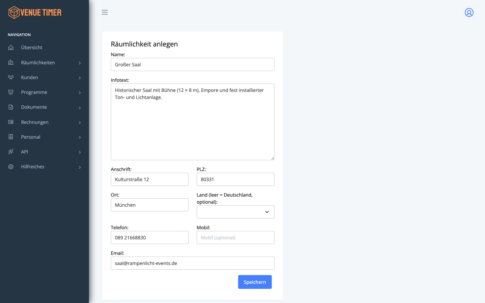Click the Telefon: label
The height and width of the screenshot is (303, 485).
click(120, 228)
